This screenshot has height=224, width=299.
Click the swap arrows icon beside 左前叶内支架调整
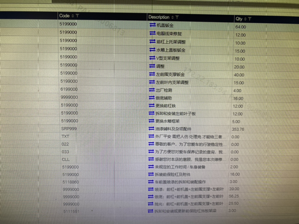(152, 82)
